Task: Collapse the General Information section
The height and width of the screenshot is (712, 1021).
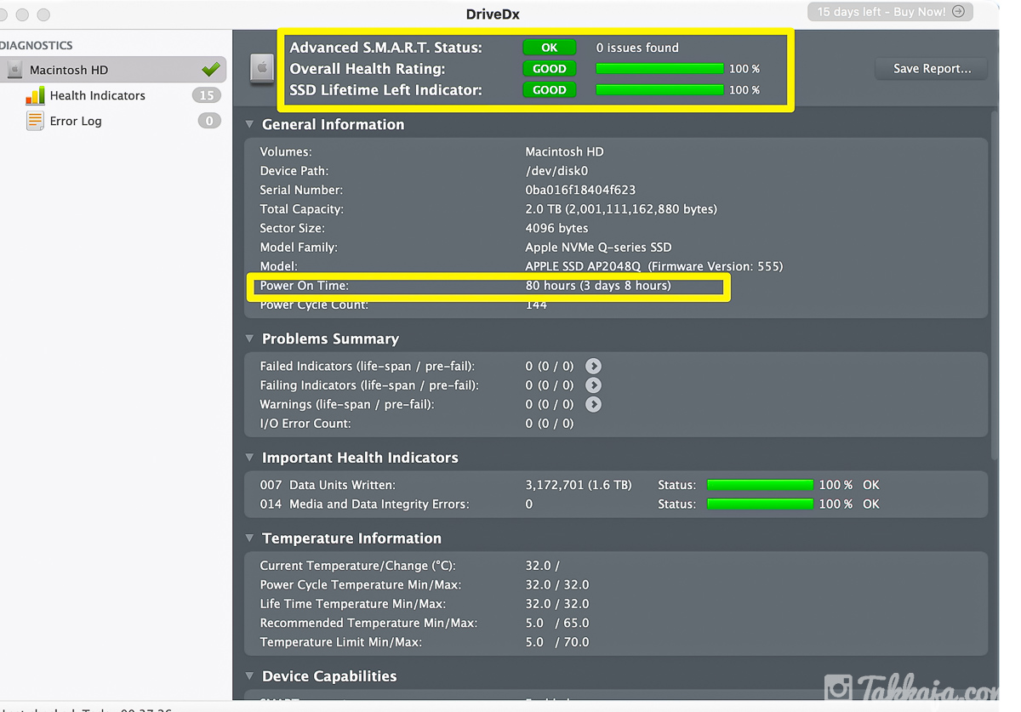Action: [249, 124]
